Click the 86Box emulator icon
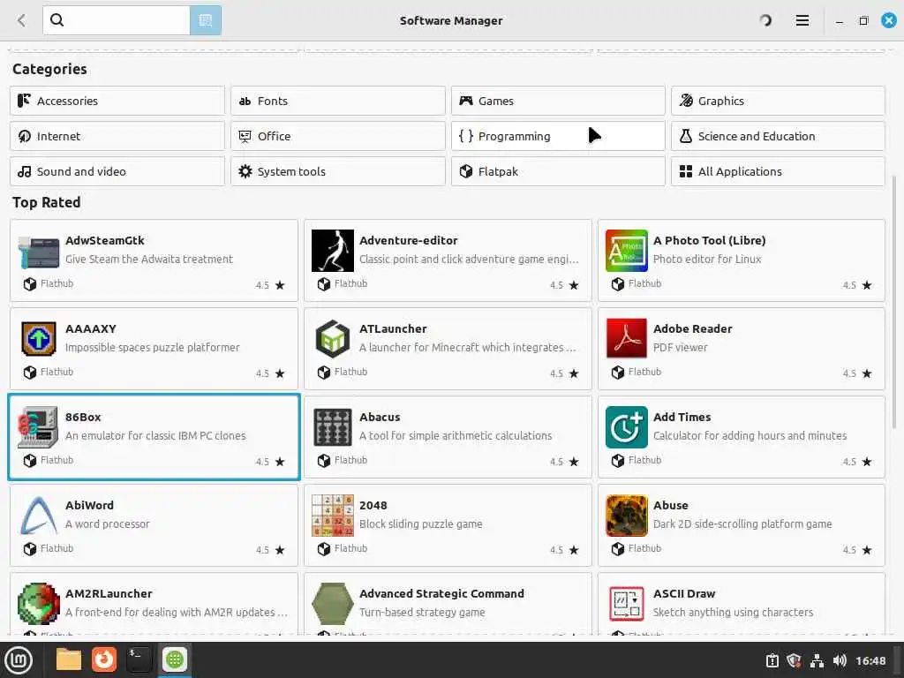 (38, 427)
